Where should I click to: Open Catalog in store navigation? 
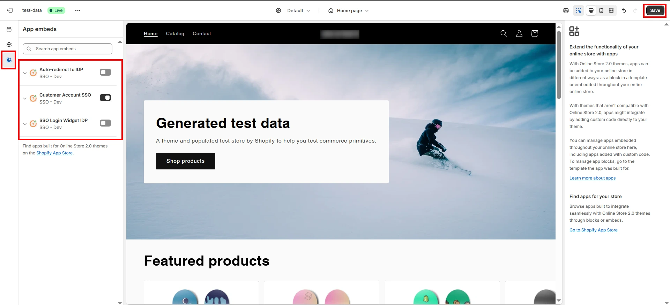coord(175,33)
